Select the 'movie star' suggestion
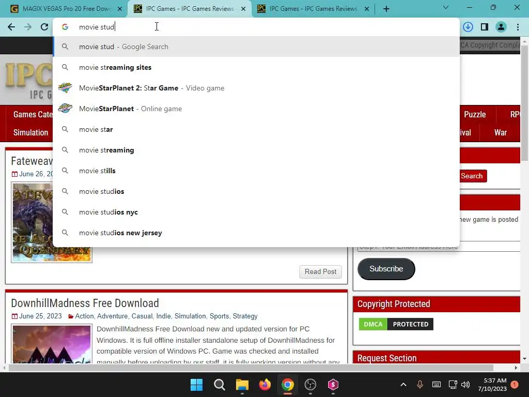This screenshot has width=529, height=397. (x=256, y=129)
